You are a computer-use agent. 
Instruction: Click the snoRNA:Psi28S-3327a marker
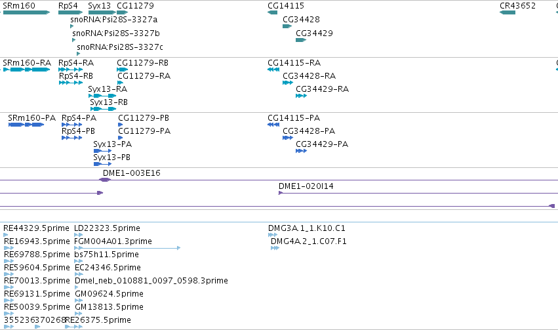pyautogui.click(x=72, y=26)
